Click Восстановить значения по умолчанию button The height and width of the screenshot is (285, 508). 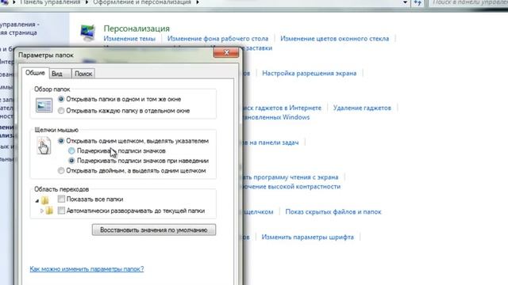pos(154,230)
